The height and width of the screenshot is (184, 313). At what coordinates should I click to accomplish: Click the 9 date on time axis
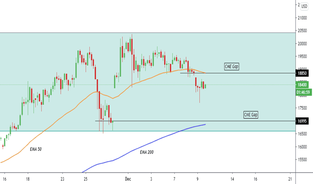(197, 179)
